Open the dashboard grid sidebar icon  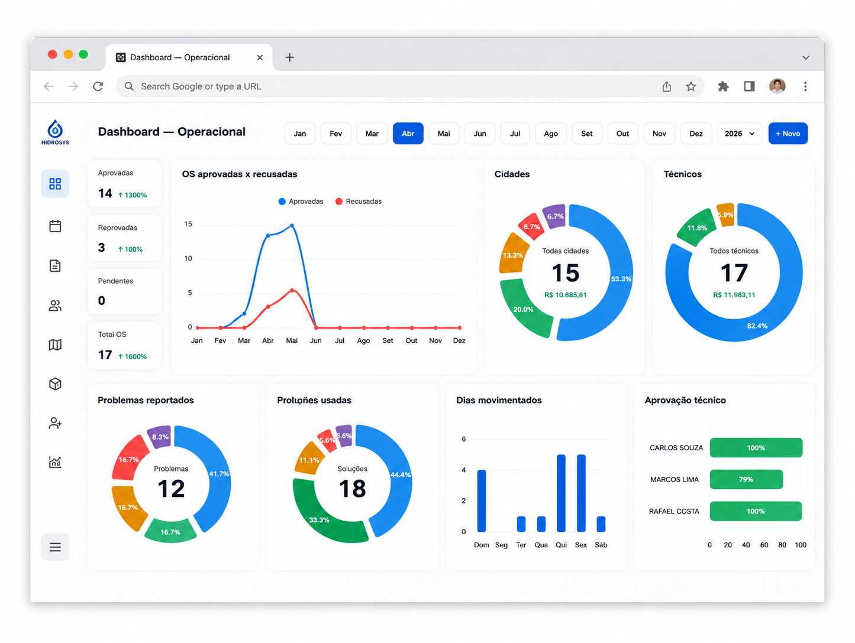pos(55,184)
